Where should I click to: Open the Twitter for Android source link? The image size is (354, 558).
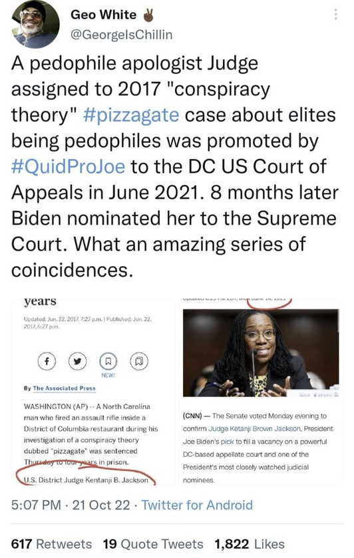coord(197,505)
